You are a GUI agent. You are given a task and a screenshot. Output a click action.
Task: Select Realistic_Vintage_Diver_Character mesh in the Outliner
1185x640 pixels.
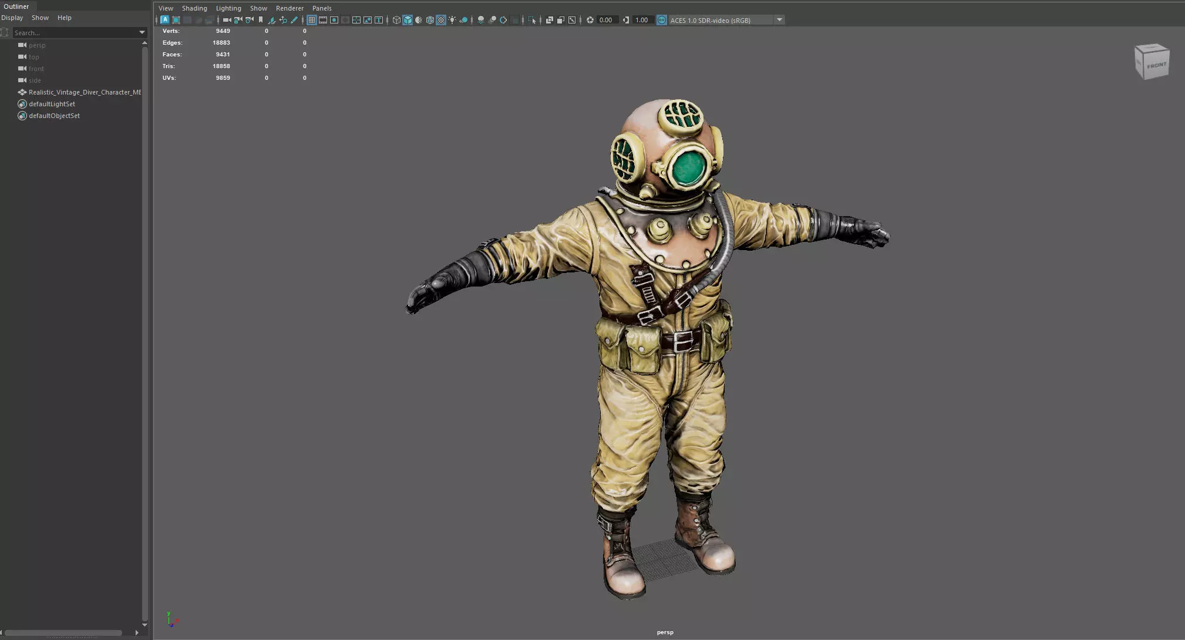(x=85, y=92)
